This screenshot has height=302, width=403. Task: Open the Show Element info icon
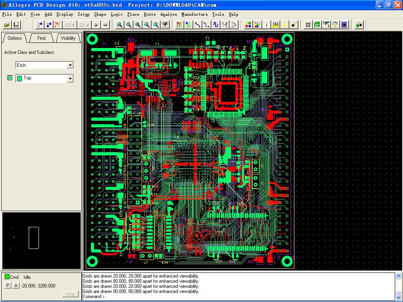point(266,25)
